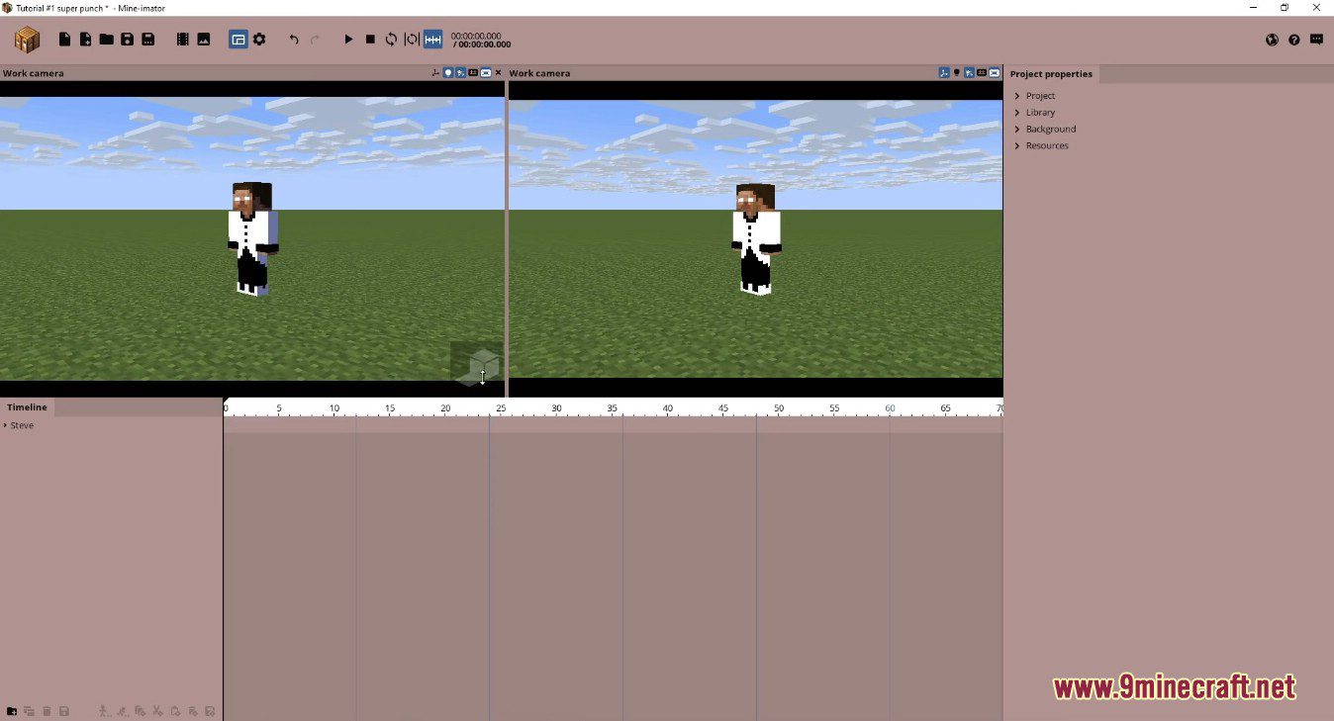Toggle left view controls axis icon
This screenshot has height=721, width=1334.
point(435,73)
